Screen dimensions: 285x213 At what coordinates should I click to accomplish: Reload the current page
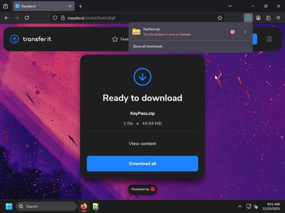[x=27, y=18]
